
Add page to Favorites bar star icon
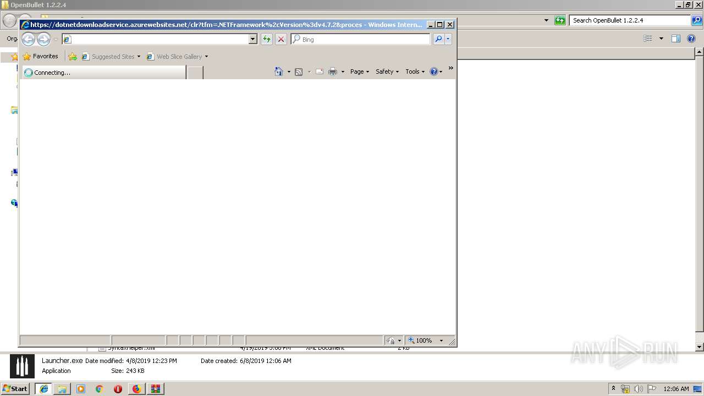click(x=73, y=56)
